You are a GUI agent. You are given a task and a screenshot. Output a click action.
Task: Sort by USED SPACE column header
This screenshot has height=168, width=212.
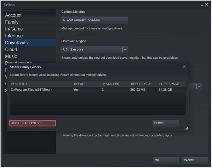tap(144, 84)
